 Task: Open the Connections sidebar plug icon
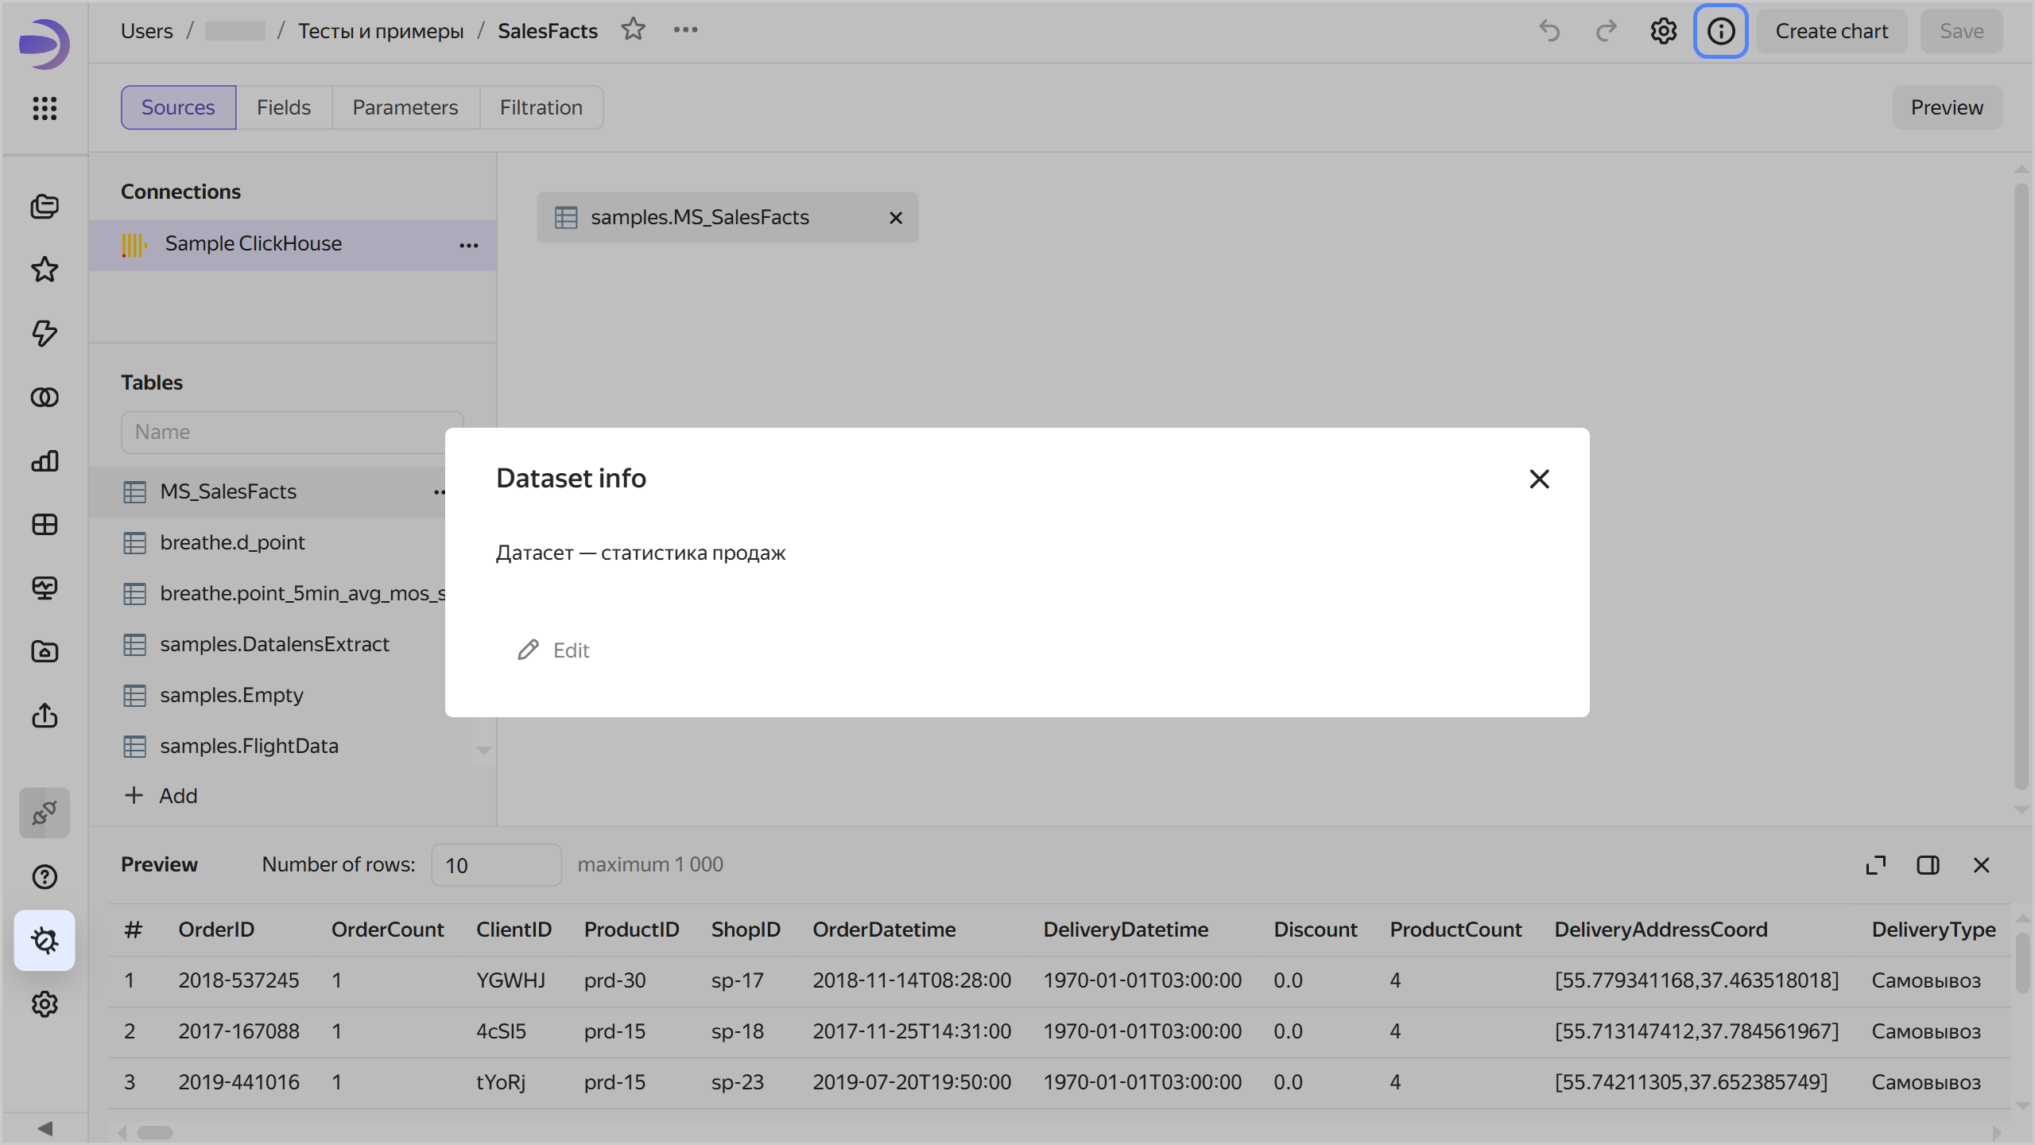coord(45,813)
